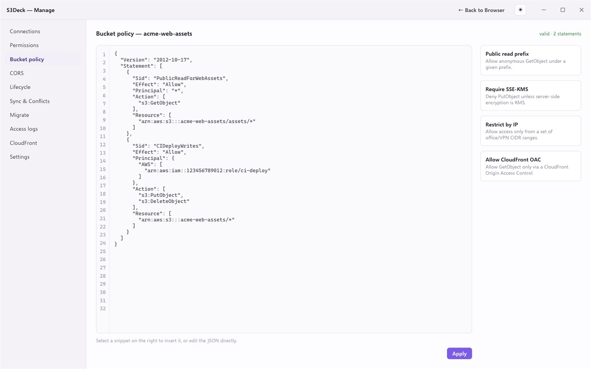Click the "s3:PutObject" action line

click(161, 195)
